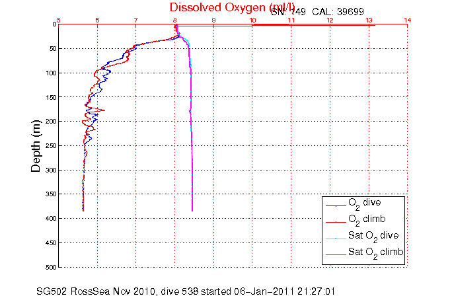
Task: Click the depth tick label 100
Action: [51, 73]
